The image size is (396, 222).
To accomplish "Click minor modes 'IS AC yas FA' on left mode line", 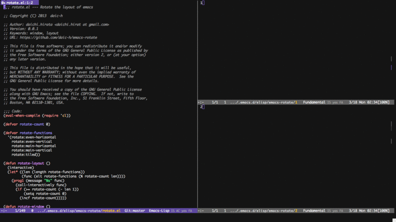I will point(182,211).
